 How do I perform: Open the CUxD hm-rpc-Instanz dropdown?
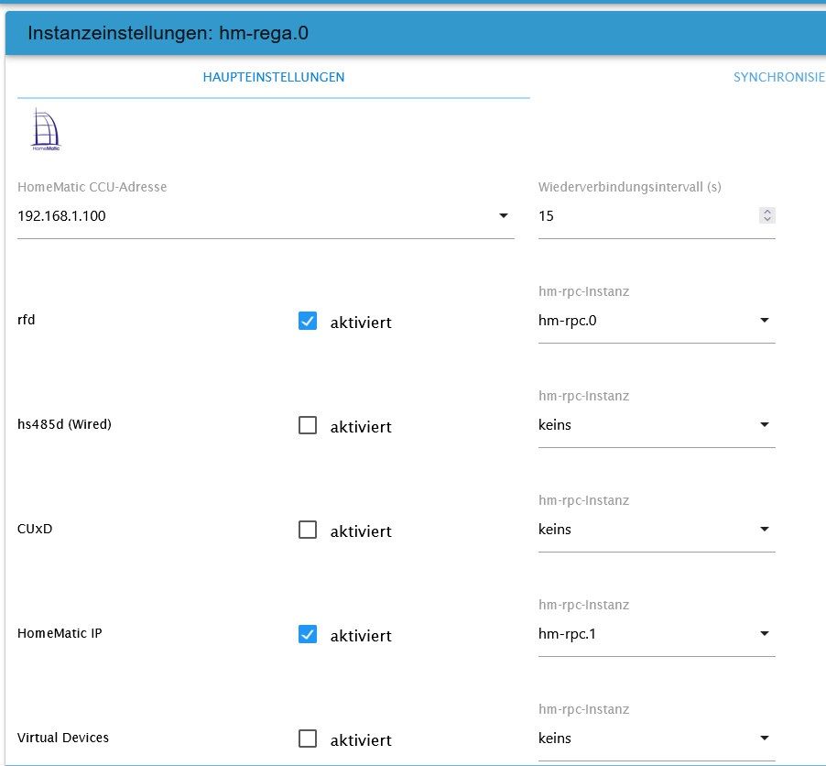pos(657,530)
